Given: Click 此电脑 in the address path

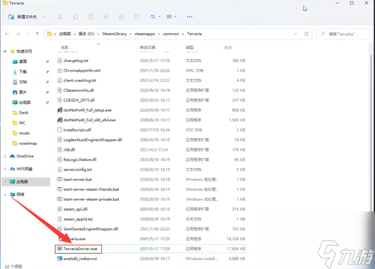Looking at the screenshot, I should (x=65, y=34).
